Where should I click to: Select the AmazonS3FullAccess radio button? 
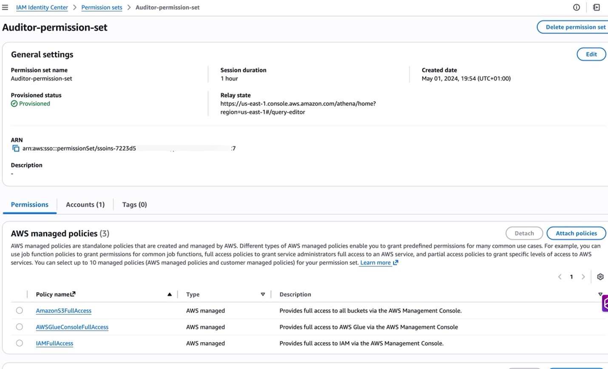[x=20, y=310]
